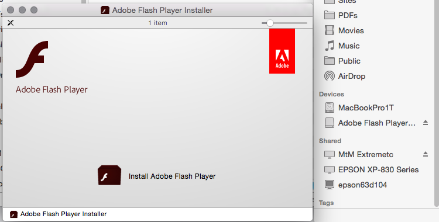This screenshot has height=222, width=439.
Task: Adjust the icon size slider
Action: [270, 23]
